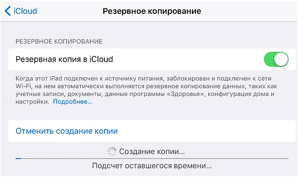Click the Создание копии… status text
Screen dimensions: 298x177
pyautogui.click(x=152, y=151)
